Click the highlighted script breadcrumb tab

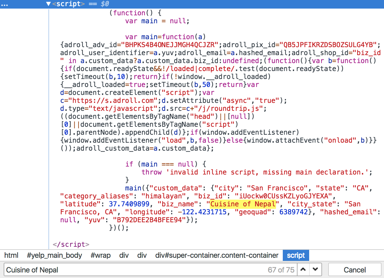(296, 255)
